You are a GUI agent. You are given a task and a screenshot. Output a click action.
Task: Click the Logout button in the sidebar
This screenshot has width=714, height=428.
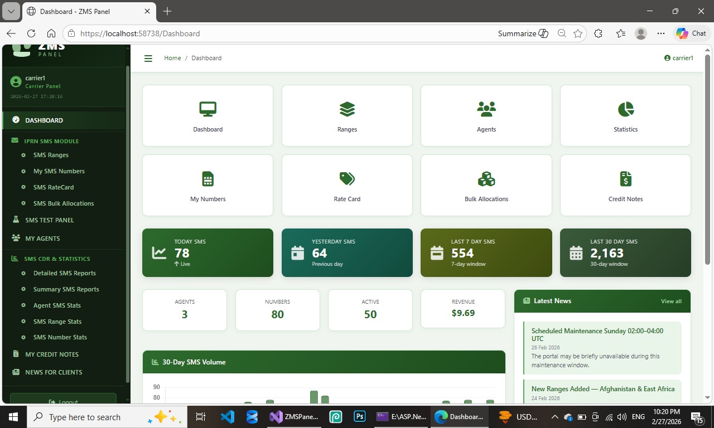pyautogui.click(x=63, y=400)
